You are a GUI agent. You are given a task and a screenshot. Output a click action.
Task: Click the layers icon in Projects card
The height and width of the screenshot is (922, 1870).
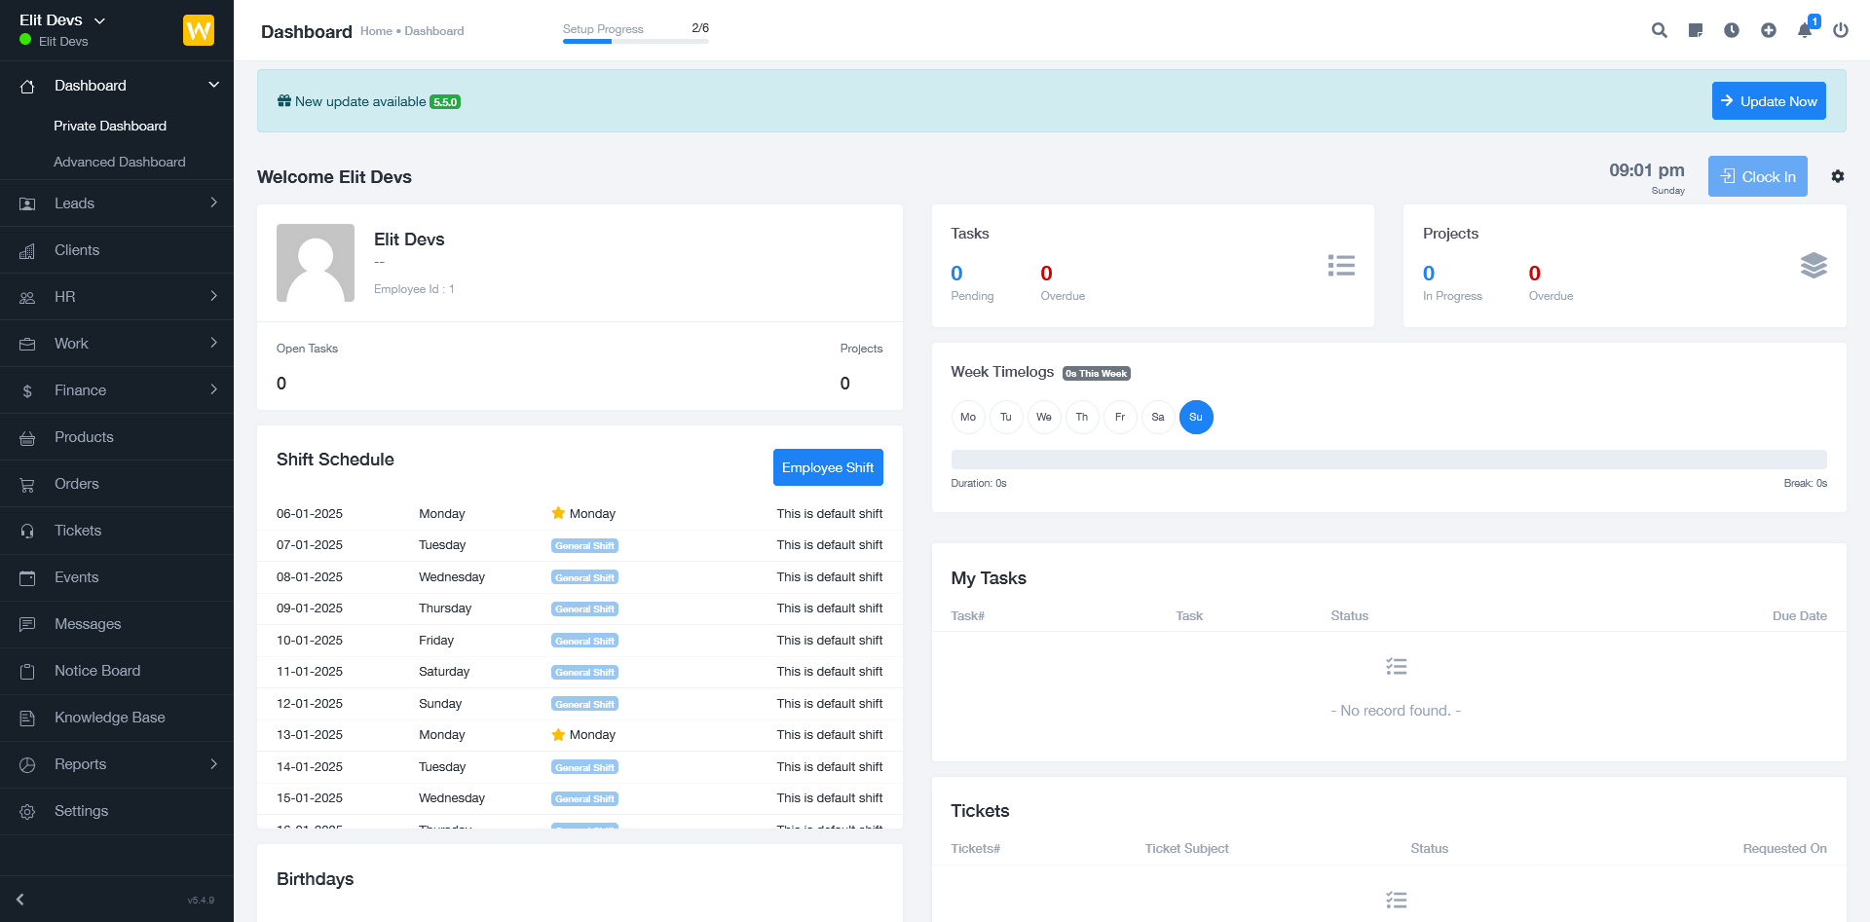[1814, 265]
